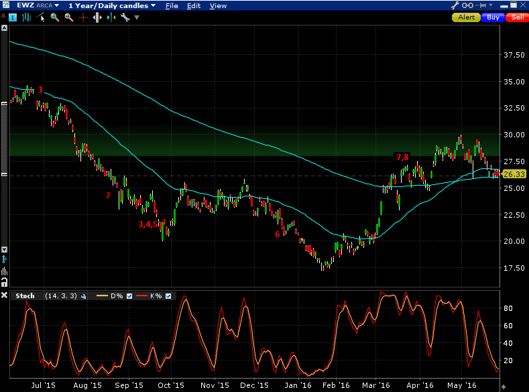Click the chain link window grouping icon
This screenshot has width=529, height=392.
[x=467, y=5]
